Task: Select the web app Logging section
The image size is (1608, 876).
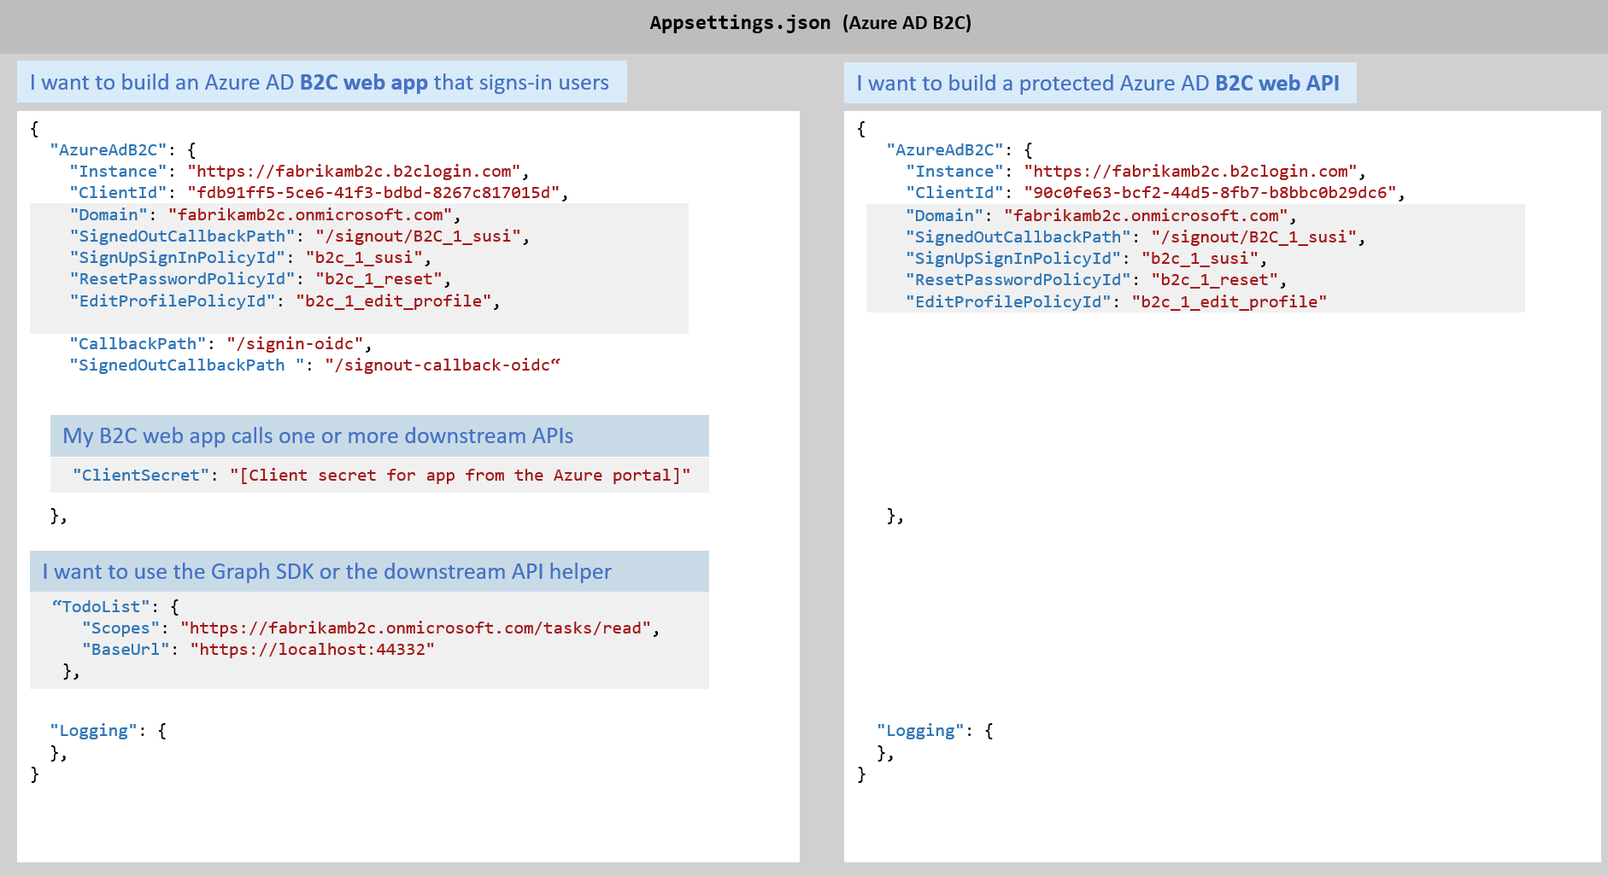Action: pos(95,730)
